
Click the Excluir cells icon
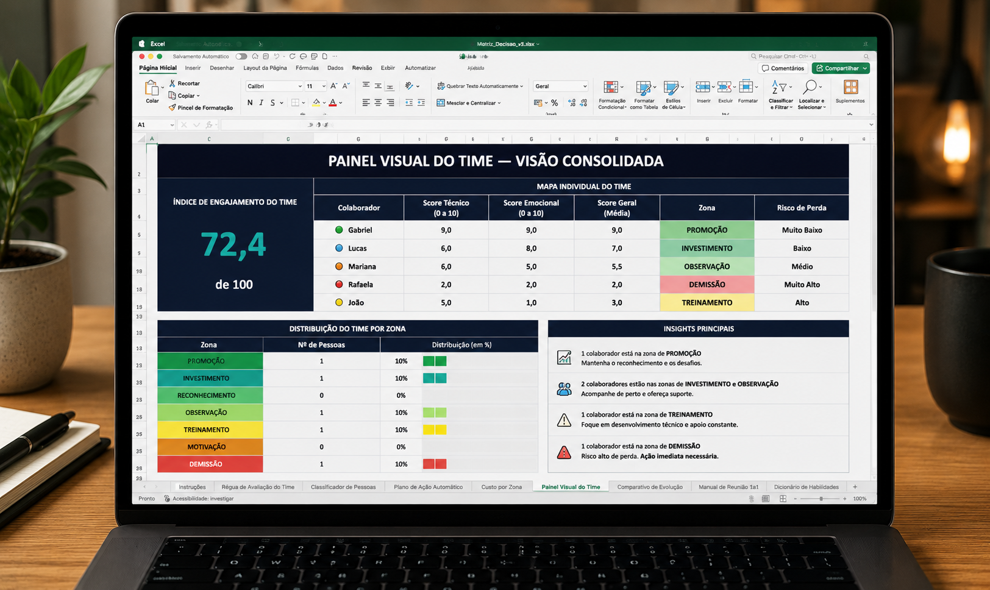pyautogui.click(x=724, y=88)
